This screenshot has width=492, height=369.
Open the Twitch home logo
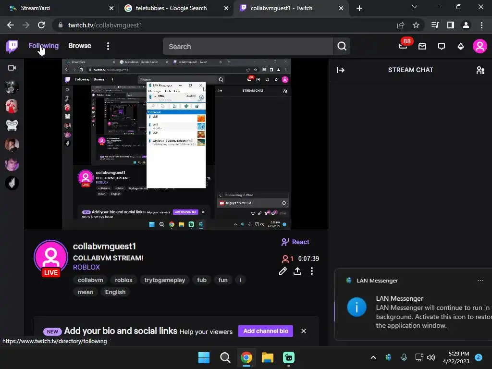coord(12,47)
